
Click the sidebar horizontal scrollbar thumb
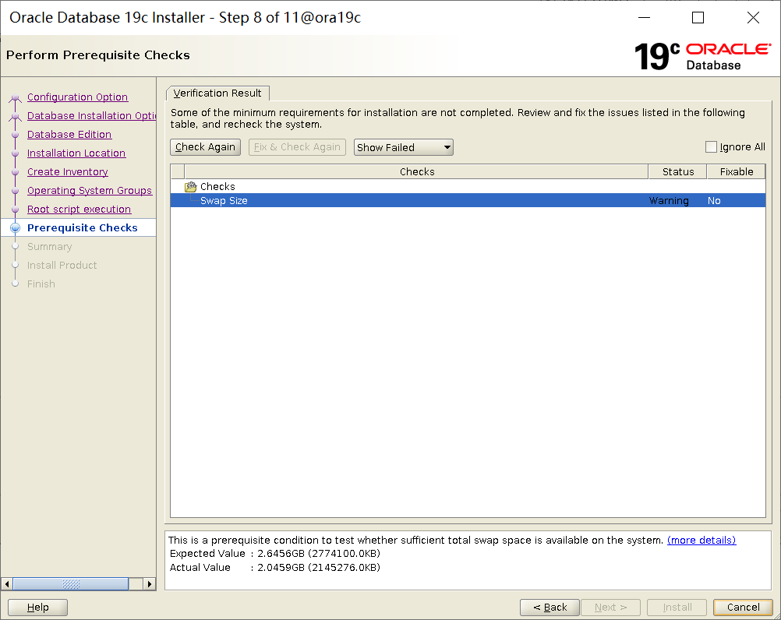71,583
